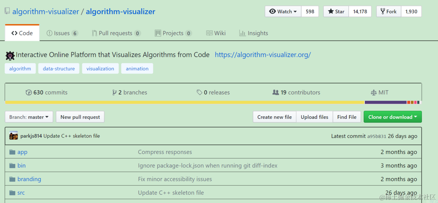
Task: Click the Issues count badge 6
Action: (75, 33)
